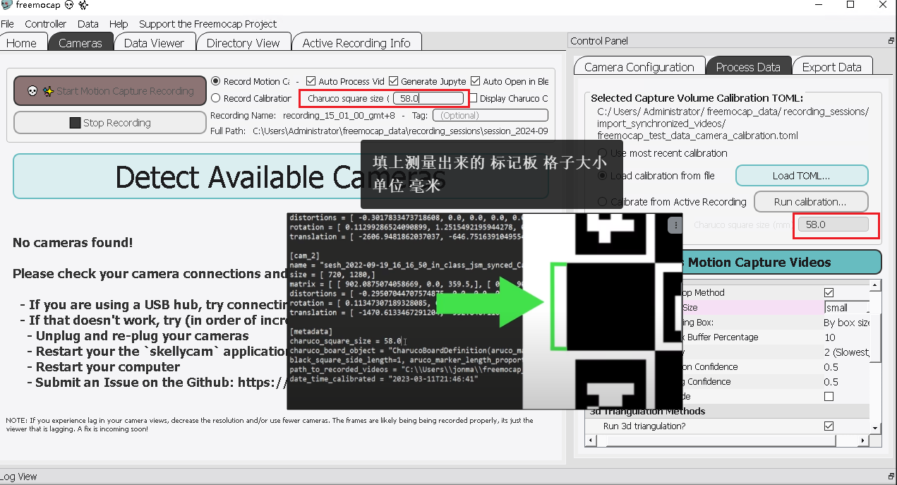
Task: Click the 'Run 3d triangulation?' label
Action: pos(644,426)
